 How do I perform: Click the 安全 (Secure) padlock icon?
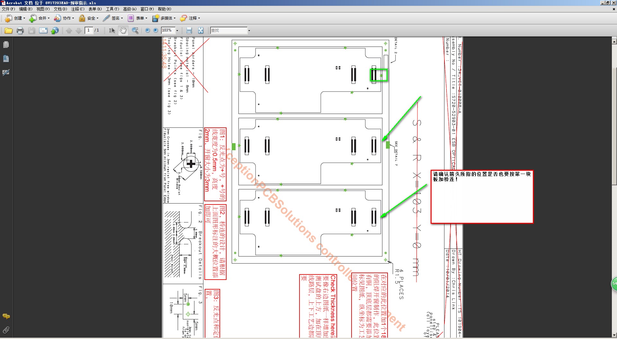(x=82, y=18)
